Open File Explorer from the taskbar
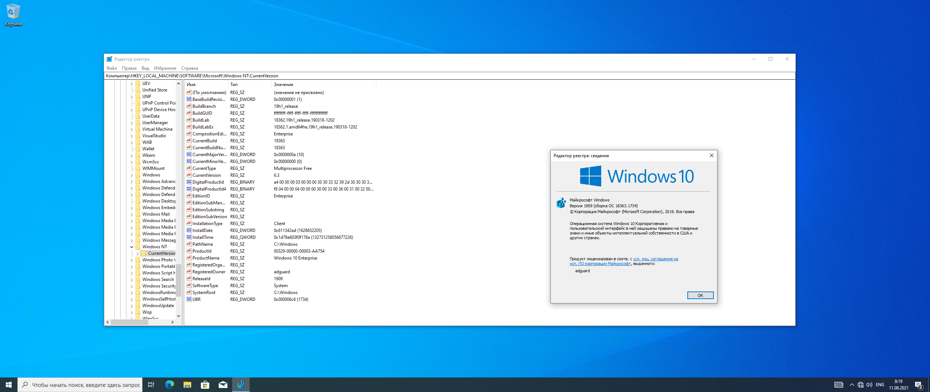 tap(187, 385)
